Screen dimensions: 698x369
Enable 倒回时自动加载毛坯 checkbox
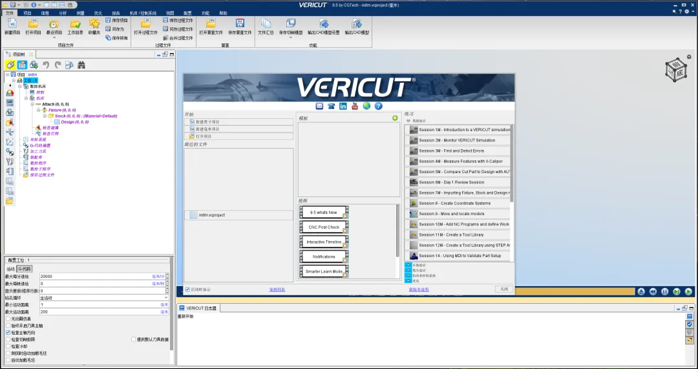[x=8, y=353]
